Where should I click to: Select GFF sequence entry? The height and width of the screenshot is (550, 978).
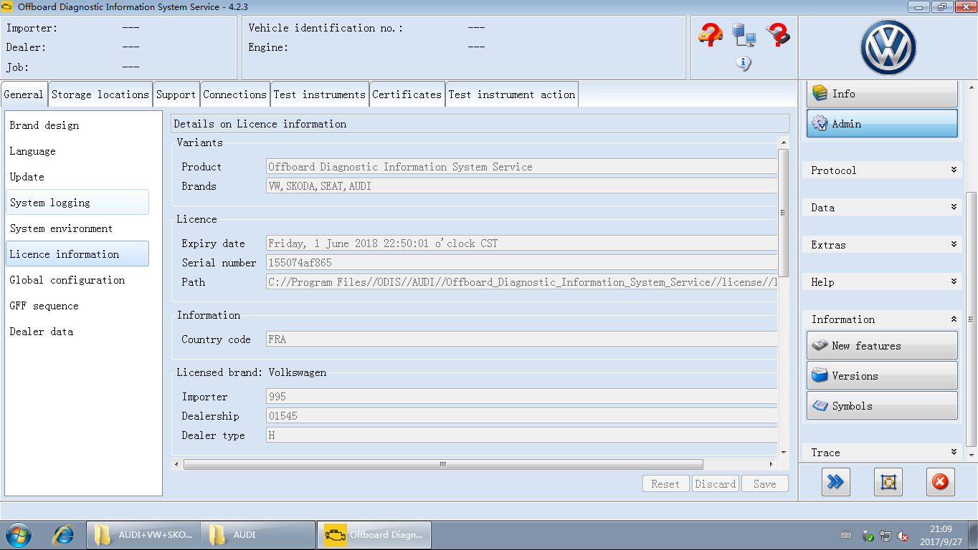pyautogui.click(x=77, y=306)
